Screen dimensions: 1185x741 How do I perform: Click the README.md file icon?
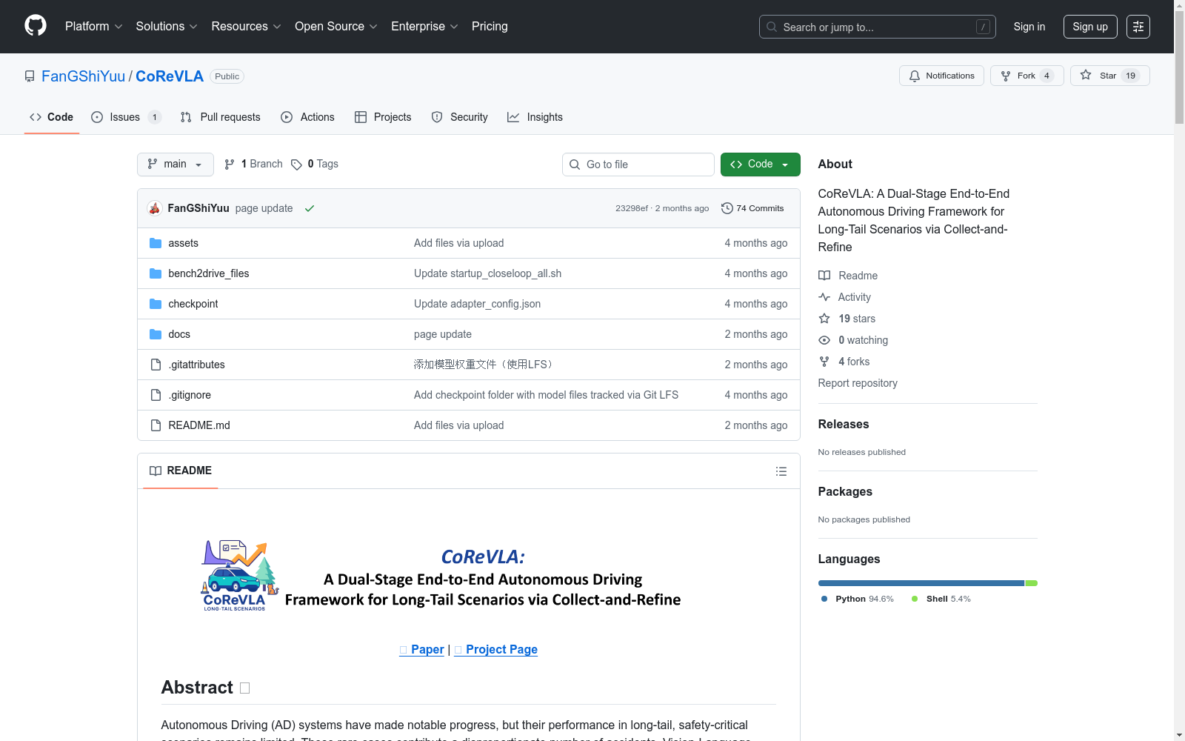tap(156, 425)
